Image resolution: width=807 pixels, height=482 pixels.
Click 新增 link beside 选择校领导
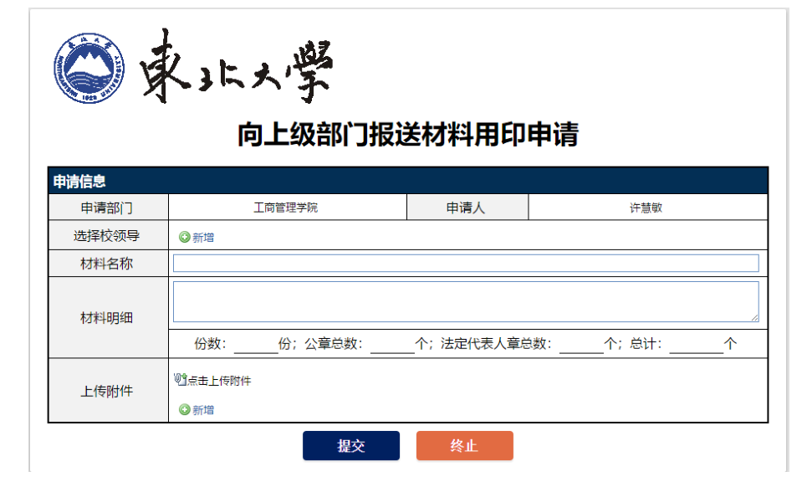point(203,238)
